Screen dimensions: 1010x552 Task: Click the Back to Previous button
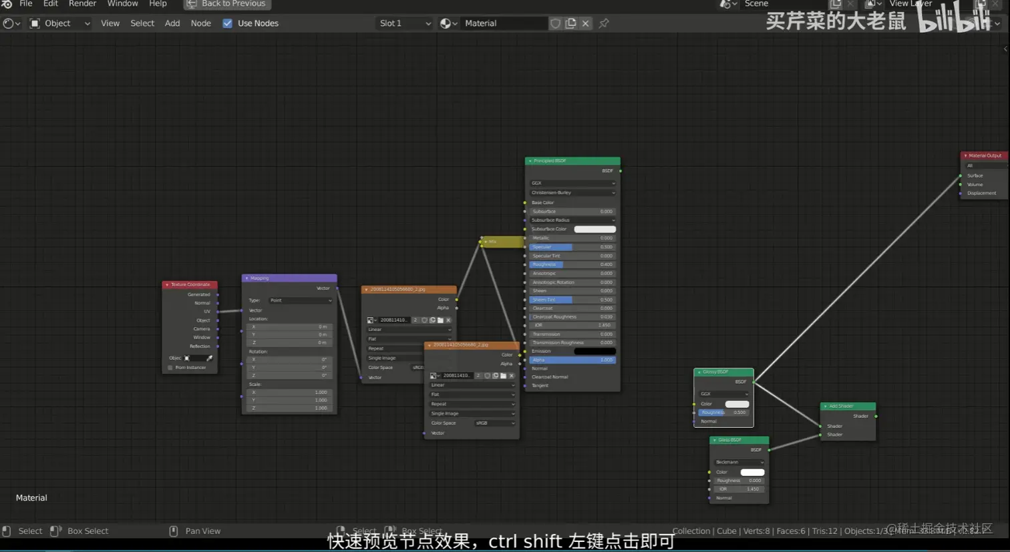227,4
